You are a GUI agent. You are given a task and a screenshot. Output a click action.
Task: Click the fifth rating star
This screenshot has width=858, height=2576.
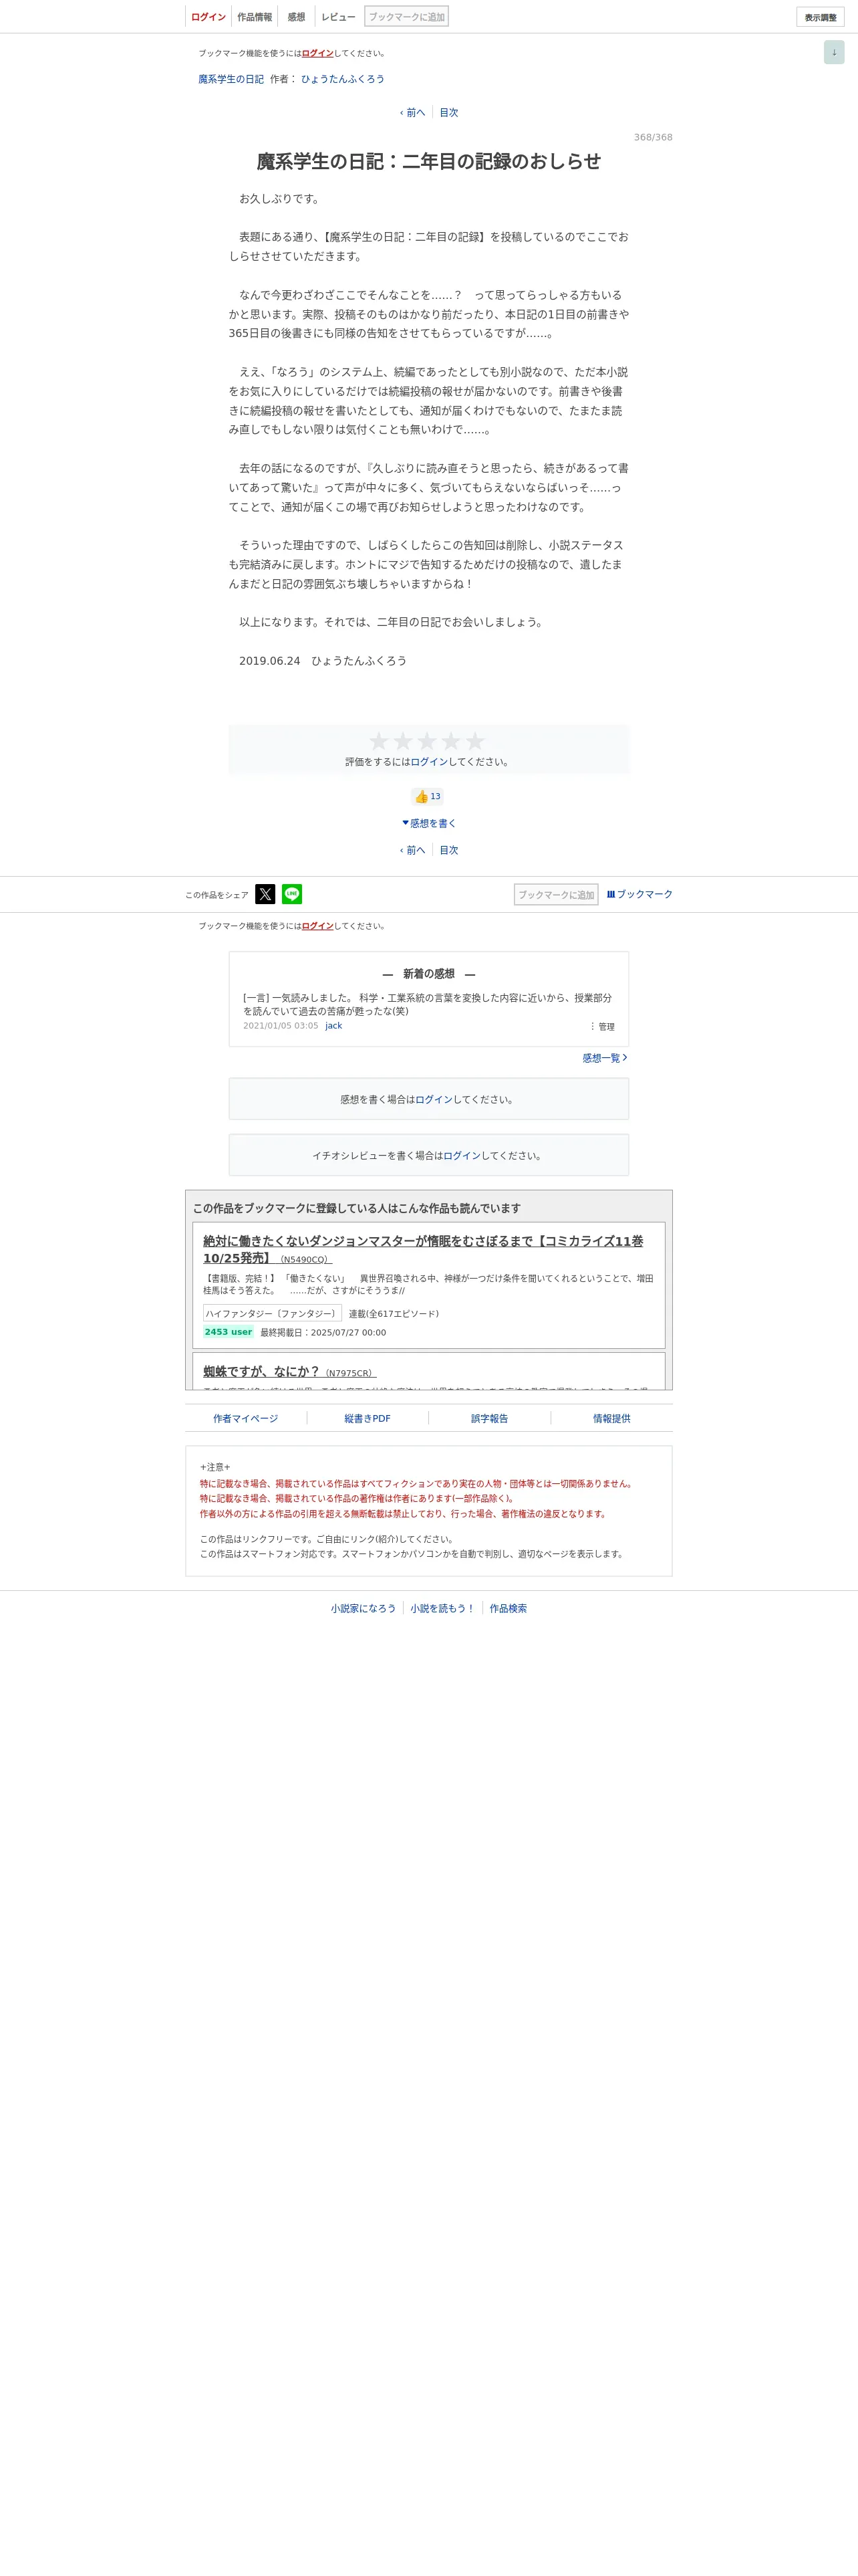476,741
